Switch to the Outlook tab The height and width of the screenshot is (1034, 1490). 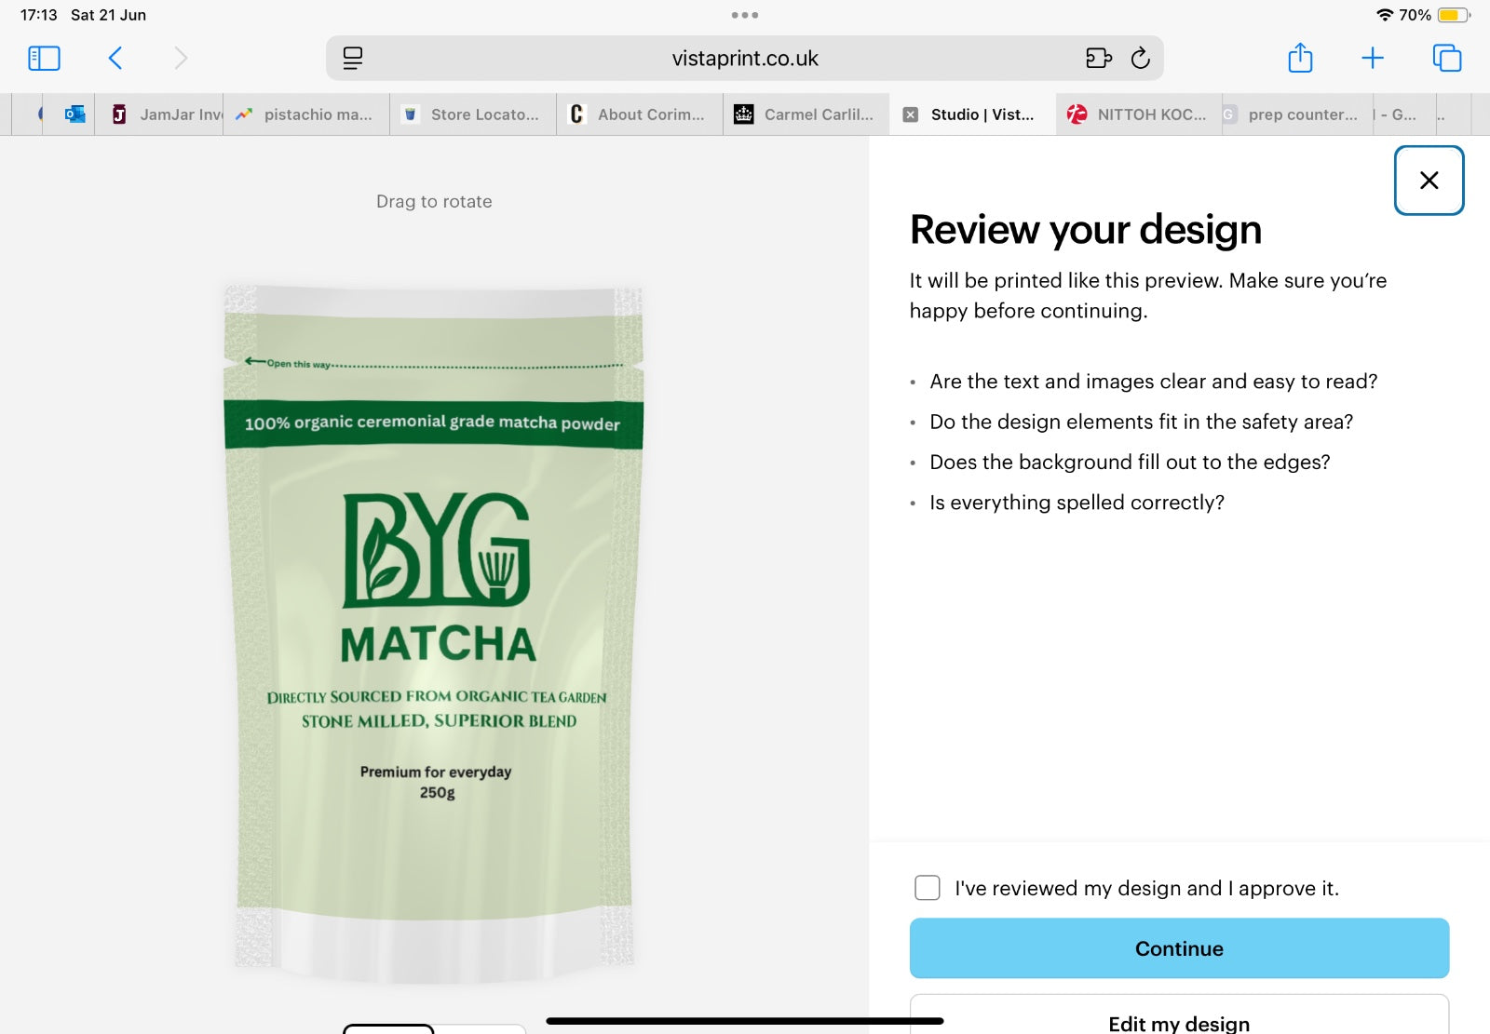point(74,114)
